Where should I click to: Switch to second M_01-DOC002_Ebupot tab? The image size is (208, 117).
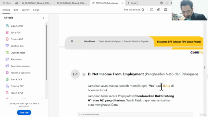72,3
